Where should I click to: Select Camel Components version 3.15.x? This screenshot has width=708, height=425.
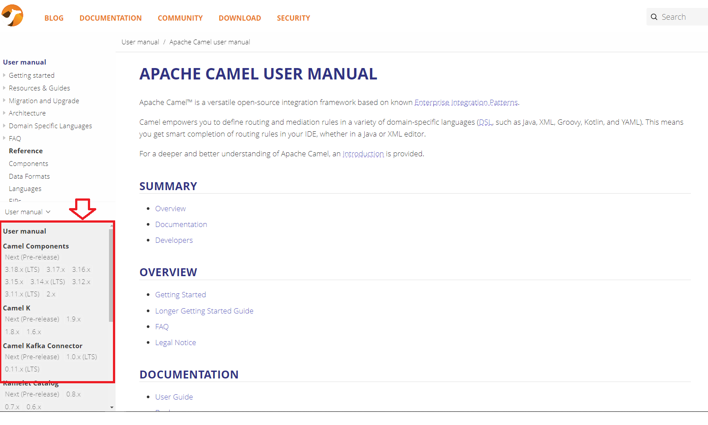pos(14,282)
